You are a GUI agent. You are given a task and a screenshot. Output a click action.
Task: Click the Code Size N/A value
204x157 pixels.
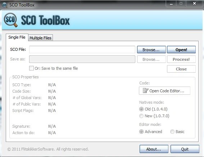[52, 91]
